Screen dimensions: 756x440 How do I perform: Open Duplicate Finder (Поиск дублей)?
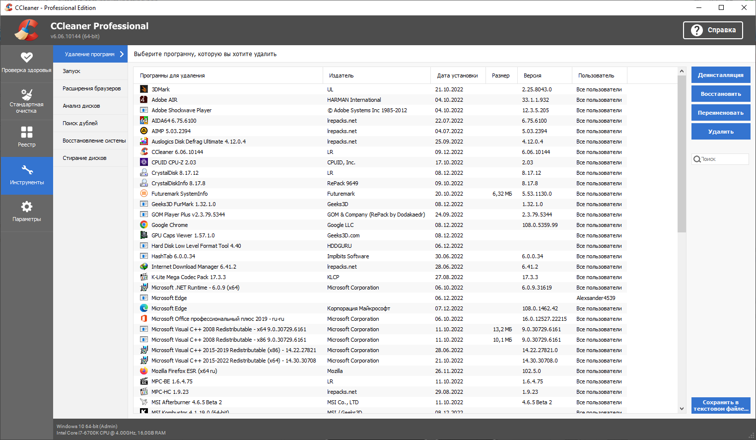(x=80, y=123)
